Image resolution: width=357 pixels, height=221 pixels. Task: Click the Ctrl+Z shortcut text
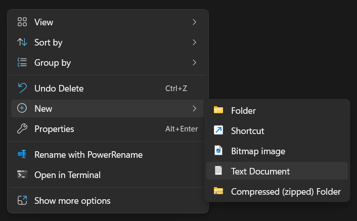pos(176,89)
